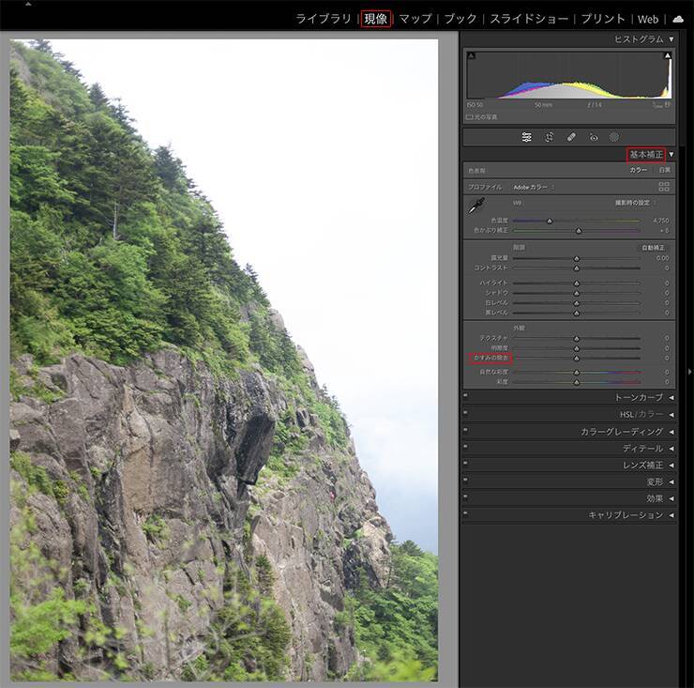Pick the white balance eyedropper tool
Image resolution: width=694 pixels, height=688 pixels.
coord(476,206)
